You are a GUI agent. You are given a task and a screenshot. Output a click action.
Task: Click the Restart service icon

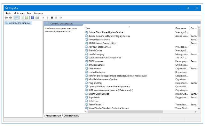pyautogui.click(x=61, y=18)
